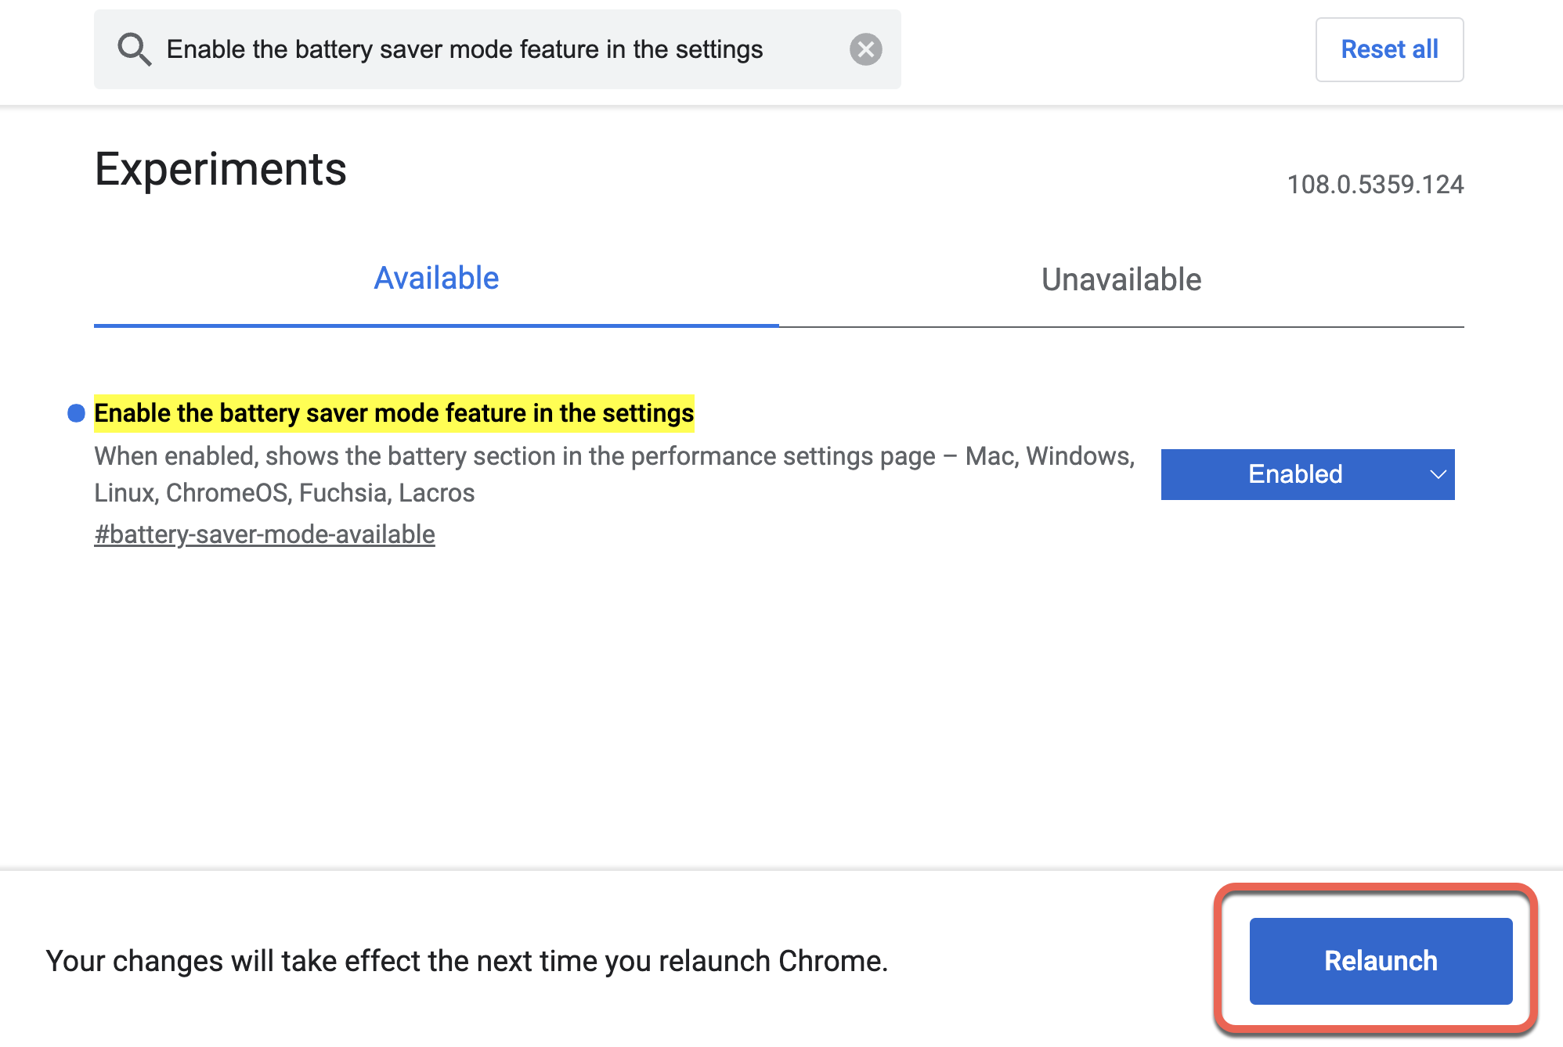1563x1047 pixels.
Task: Click the version number 108.0.5359.124
Action: coord(1374,185)
